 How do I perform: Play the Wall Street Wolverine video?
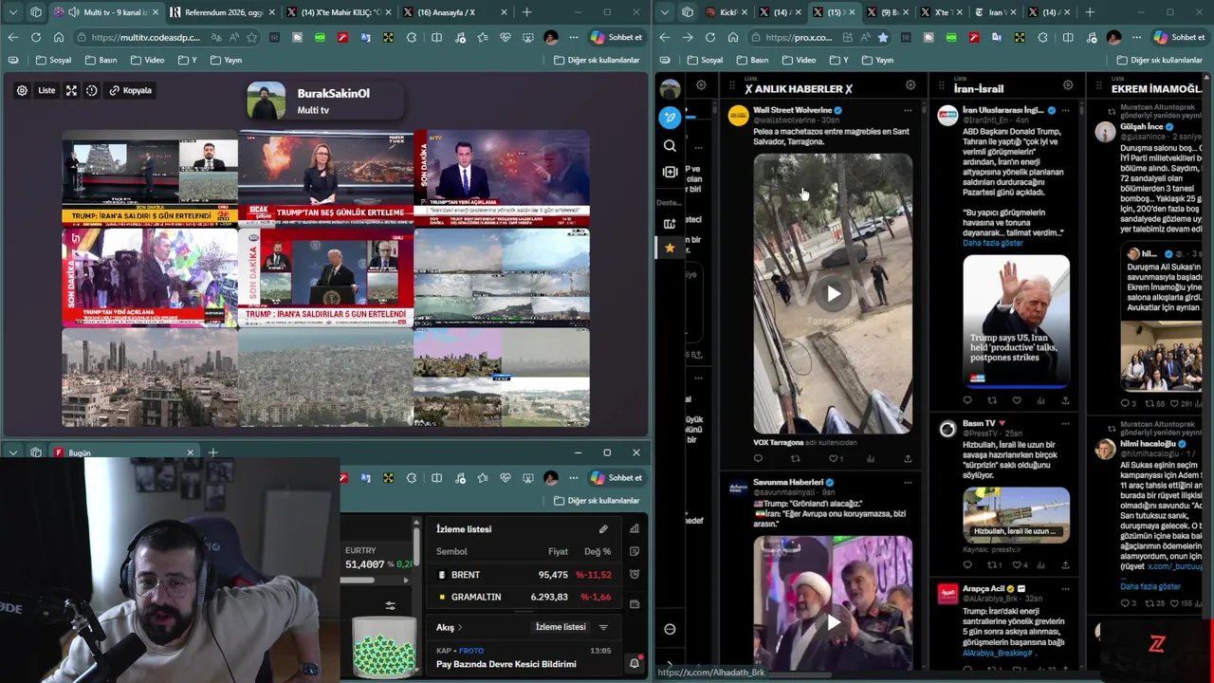833,293
